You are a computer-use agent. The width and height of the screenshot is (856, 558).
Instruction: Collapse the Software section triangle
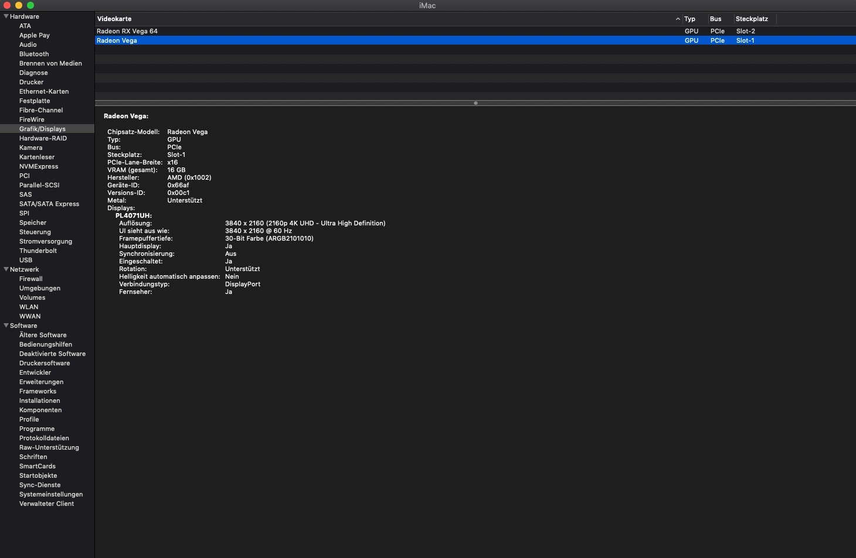(x=6, y=326)
